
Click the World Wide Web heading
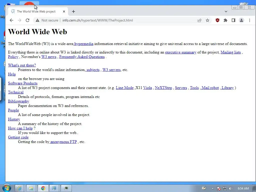pos(37,32)
